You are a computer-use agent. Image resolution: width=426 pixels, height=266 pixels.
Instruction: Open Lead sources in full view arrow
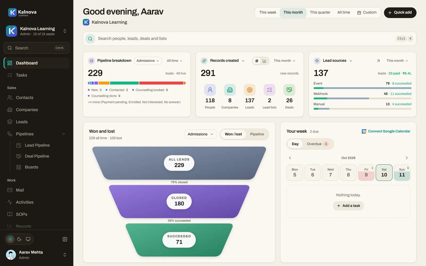point(378,61)
